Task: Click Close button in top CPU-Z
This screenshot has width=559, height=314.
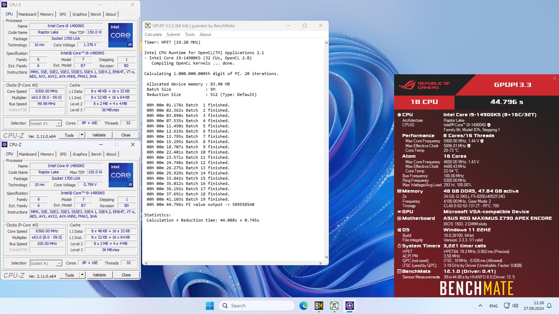Action: 126,135
